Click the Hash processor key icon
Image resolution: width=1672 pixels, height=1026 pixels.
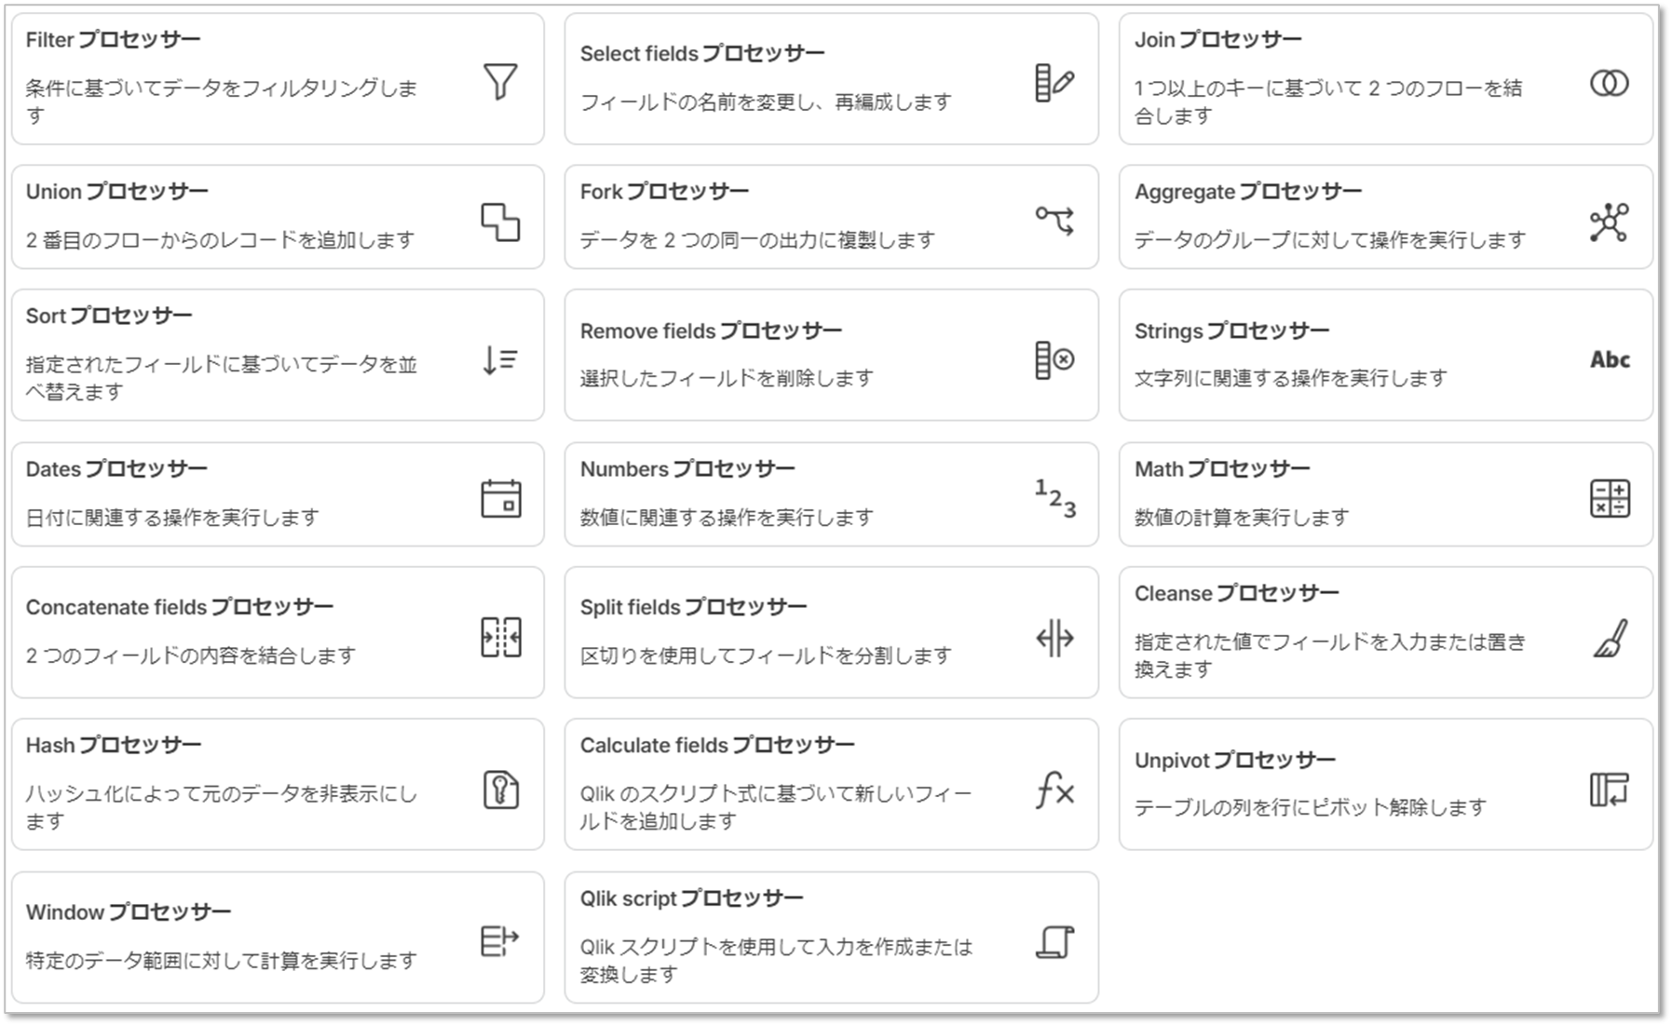[x=500, y=790]
